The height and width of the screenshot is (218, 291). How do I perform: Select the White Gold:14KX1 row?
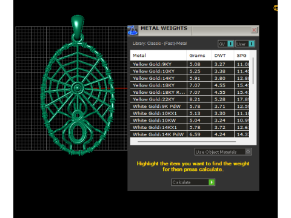point(190,127)
